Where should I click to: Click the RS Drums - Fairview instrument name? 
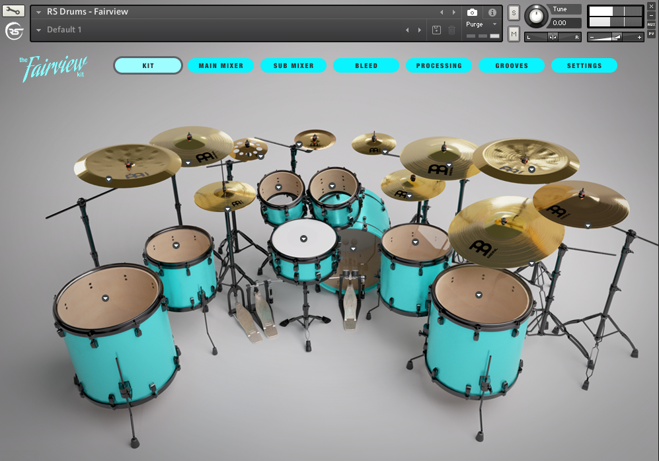[87, 12]
